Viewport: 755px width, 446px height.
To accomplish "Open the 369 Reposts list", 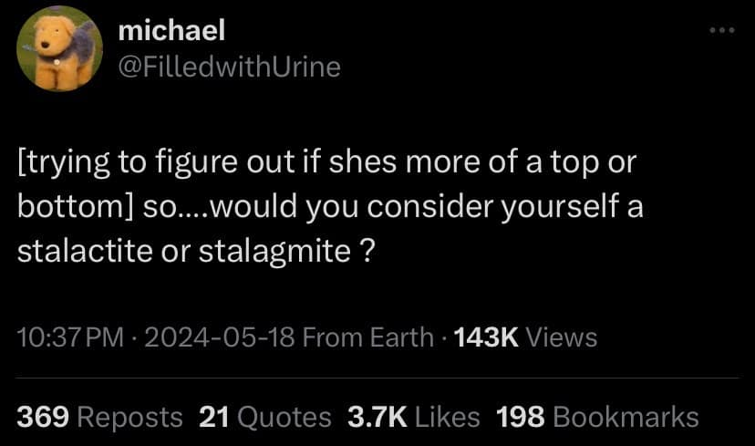I will [100, 417].
